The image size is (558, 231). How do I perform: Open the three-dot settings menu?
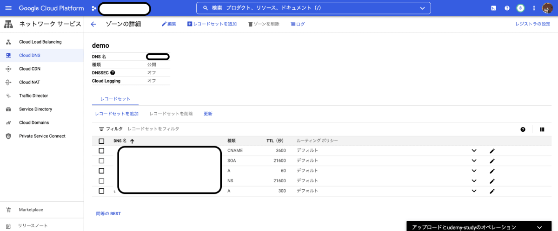[534, 8]
